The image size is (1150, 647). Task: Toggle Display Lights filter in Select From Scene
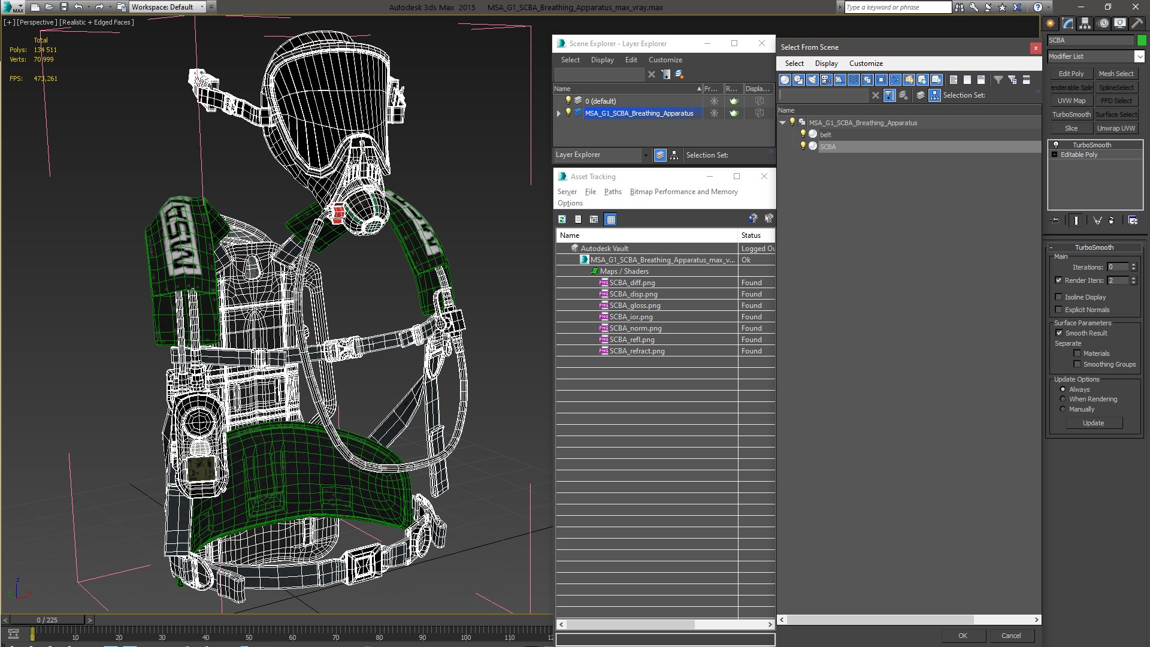[812, 80]
